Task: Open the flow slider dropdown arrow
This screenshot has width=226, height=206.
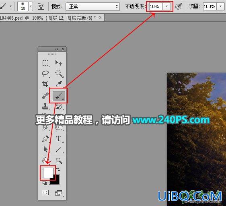Action: coord(220,6)
